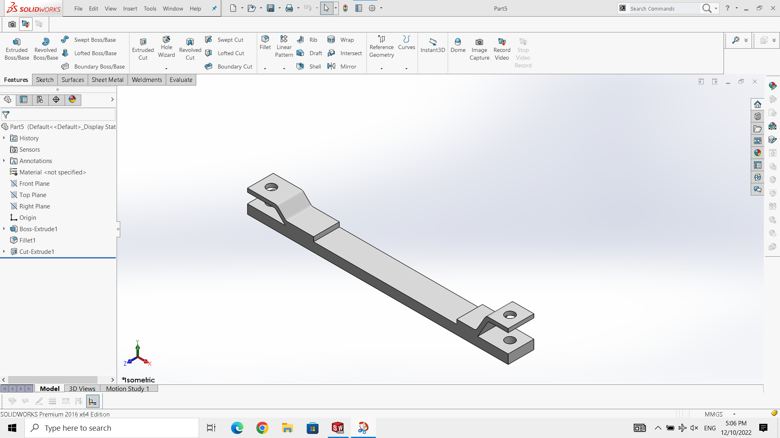Switch to the Evaluate tab
780x438 pixels.
[181, 80]
